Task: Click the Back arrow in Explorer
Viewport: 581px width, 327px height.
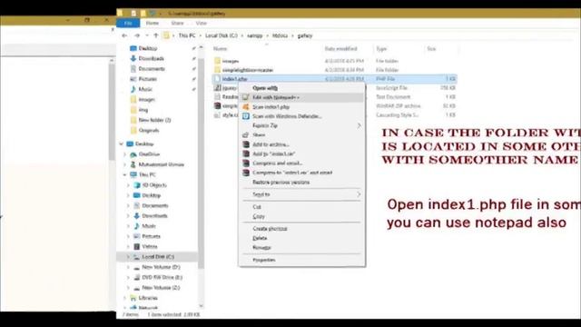Action: [124, 35]
